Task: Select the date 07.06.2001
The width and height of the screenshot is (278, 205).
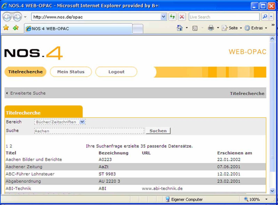Action: (x=229, y=167)
